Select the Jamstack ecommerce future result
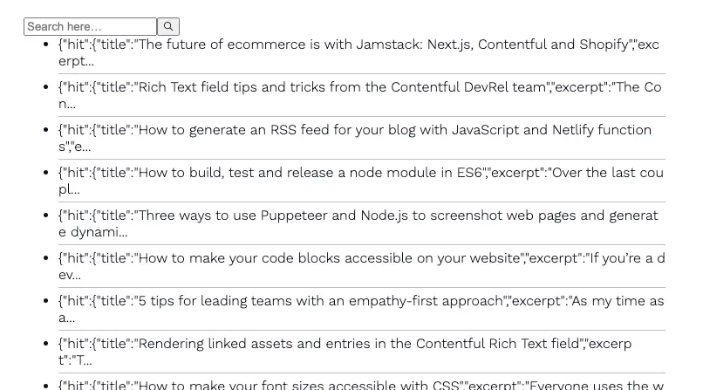 click(362, 52)
